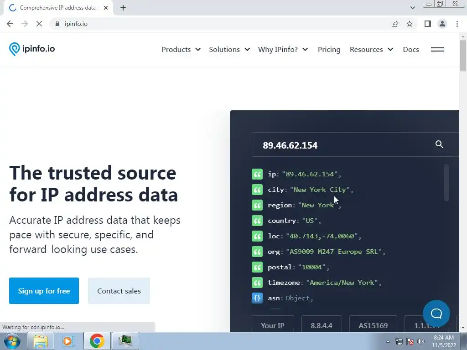
Task: Select the 8.8.4.4 example button
Action: click(x=322, y=324)
